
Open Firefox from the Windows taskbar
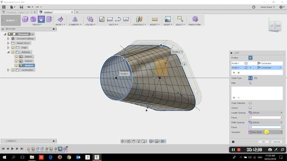pos(60,157)
